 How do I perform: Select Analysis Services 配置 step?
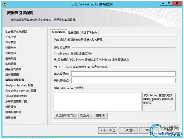[19, 86]
